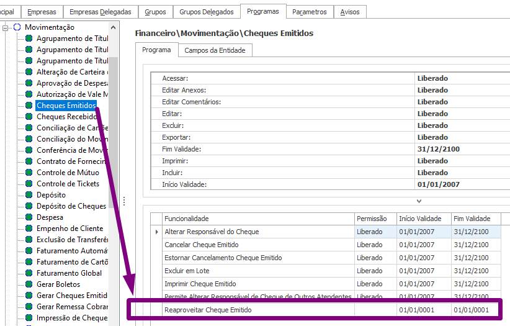510x326 pixels.
Task: Click the Permissão column header
Action: [x=372, y=219]
